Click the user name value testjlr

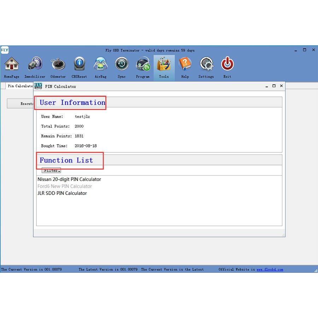(x=82, y=117)
